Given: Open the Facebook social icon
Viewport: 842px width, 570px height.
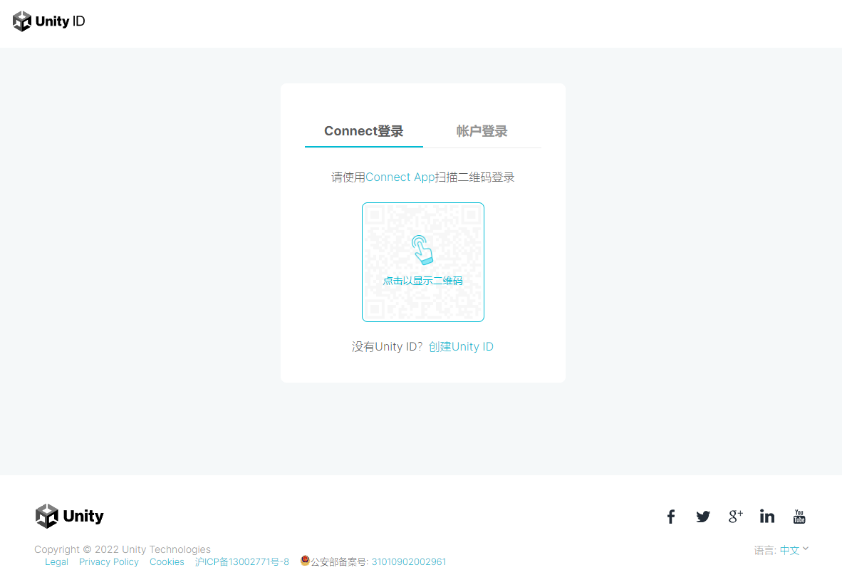Looking at the screenshot, I should (671, 517).
